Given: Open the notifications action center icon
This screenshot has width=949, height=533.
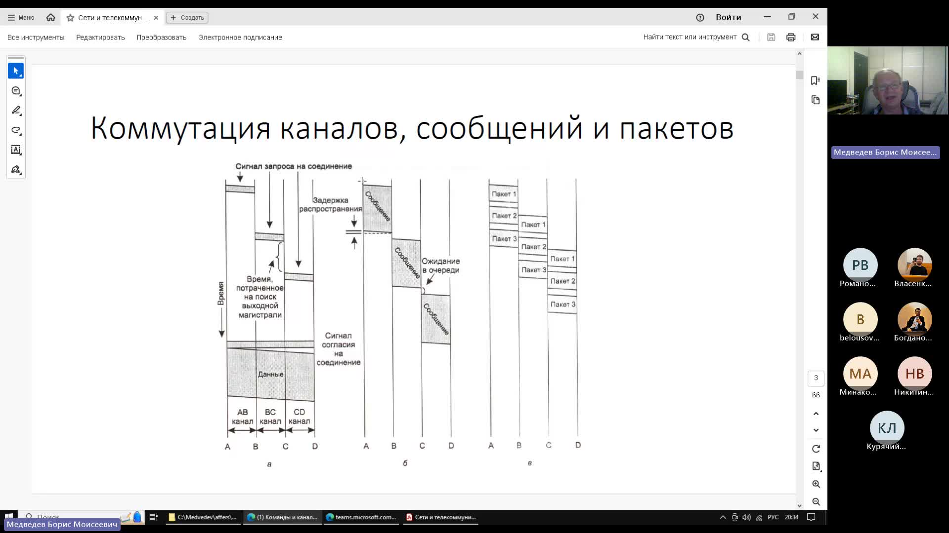Looking at the screenshot, I should pos(811,517).
